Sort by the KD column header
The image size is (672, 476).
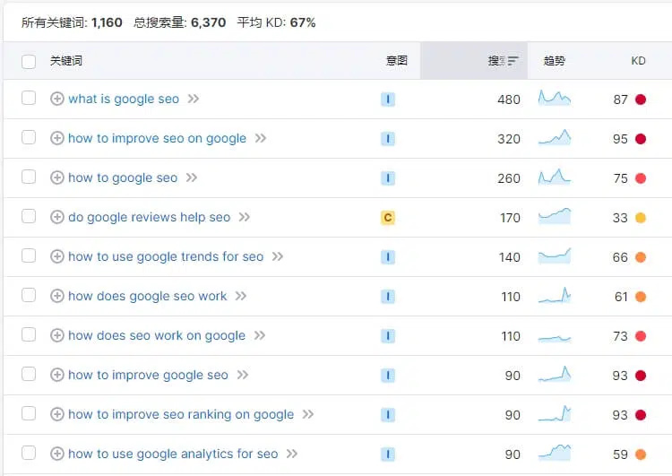click(x=638, y=61)
